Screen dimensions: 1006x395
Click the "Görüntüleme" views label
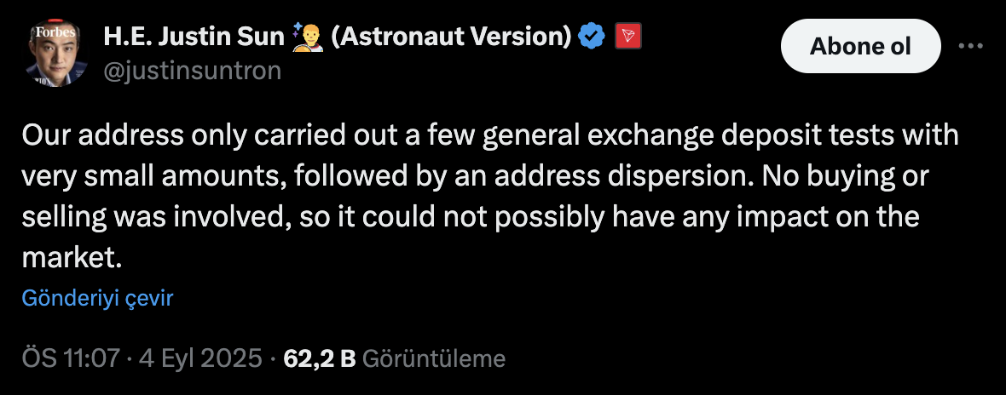(434, 358)
